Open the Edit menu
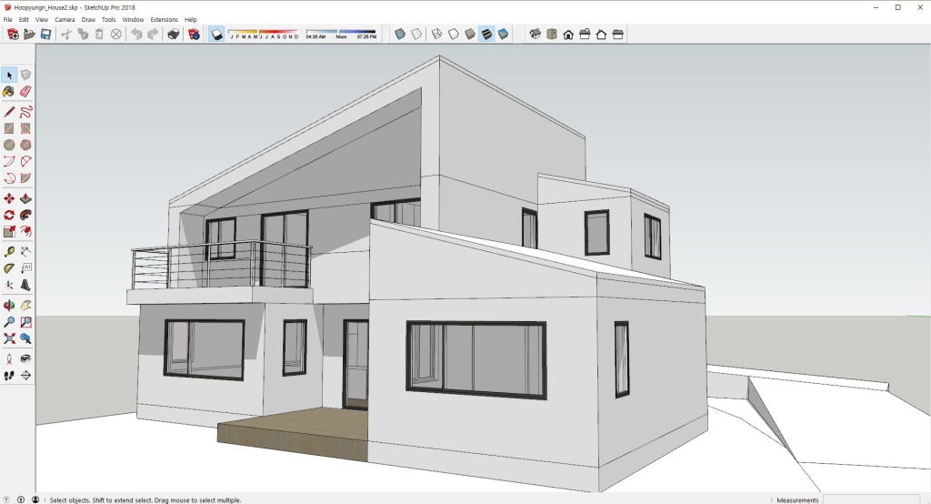The width and height of the screenshot is (931, 504). (24, 20)
